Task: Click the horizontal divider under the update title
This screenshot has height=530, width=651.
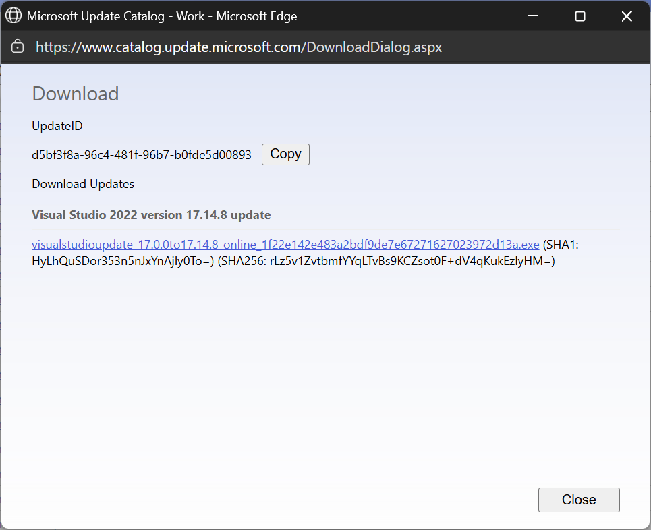Action: (325, 229)
